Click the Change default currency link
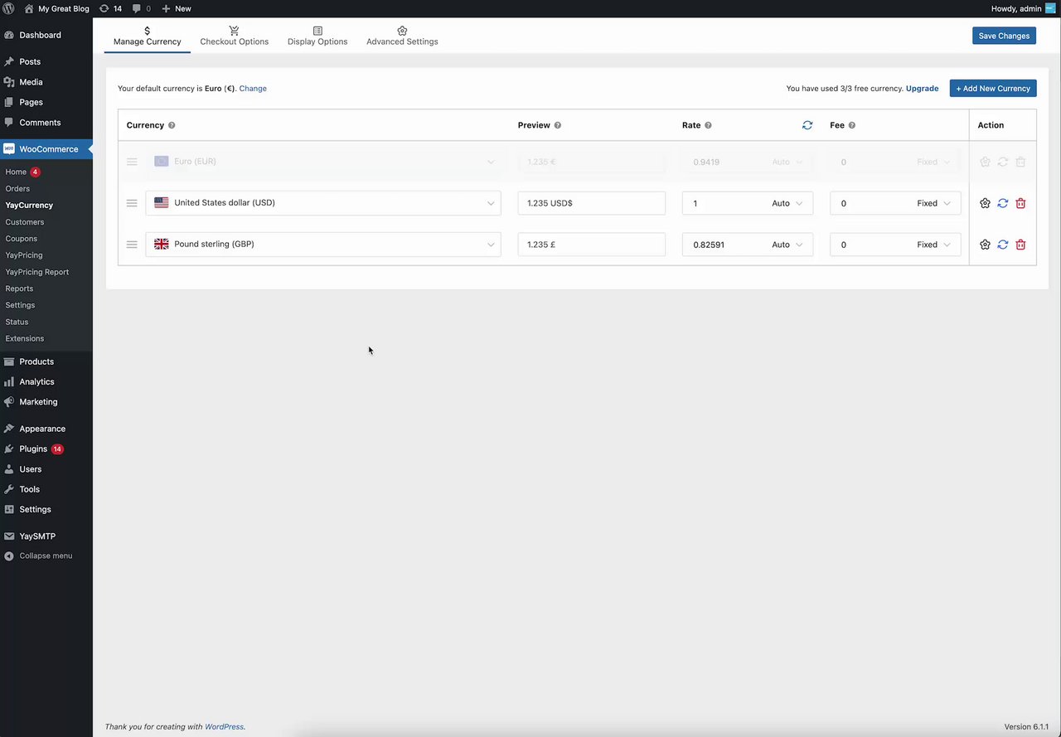The width and height of the screenshot is (1061, 737). tap(253, 88)
